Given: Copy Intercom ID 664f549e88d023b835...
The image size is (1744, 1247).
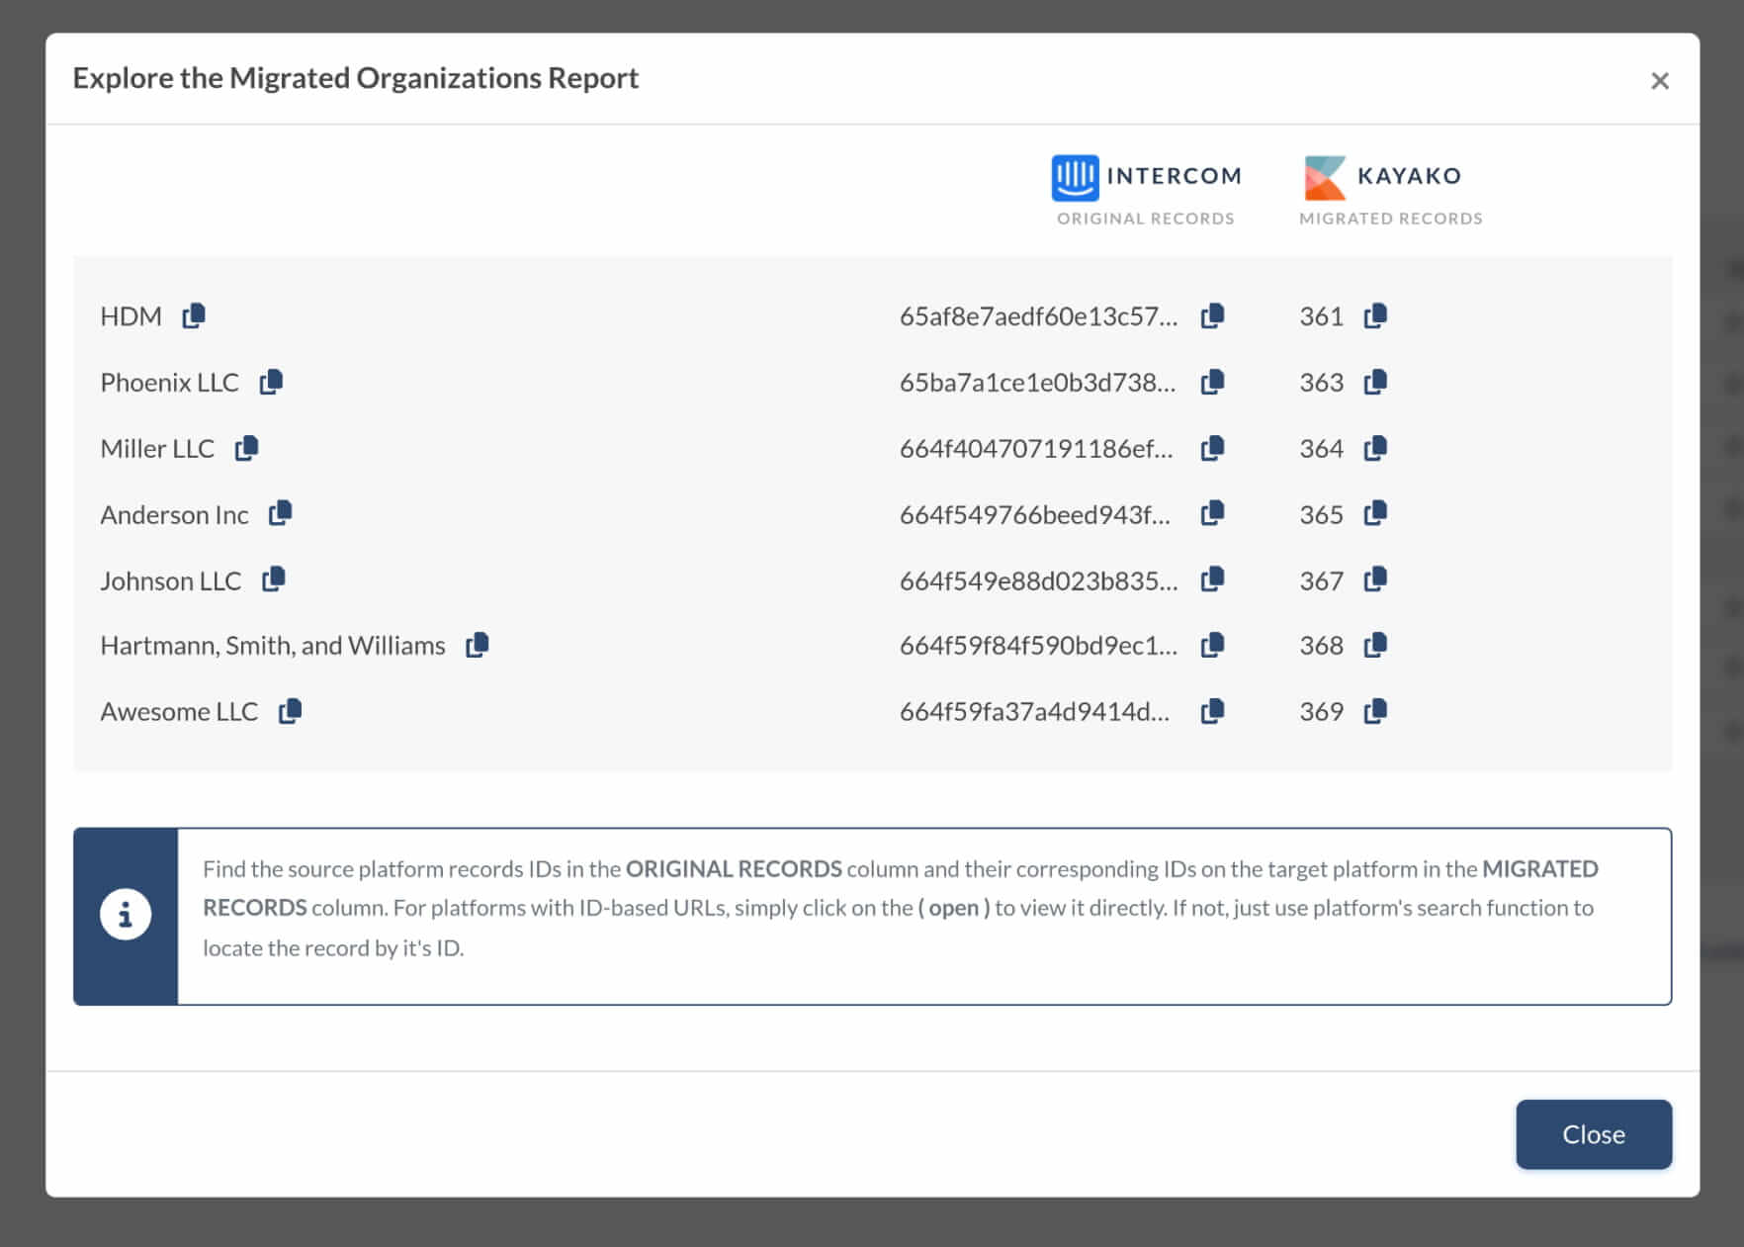Looking at the screenshot, I should pyautogui.click(x=1212, y=579).
